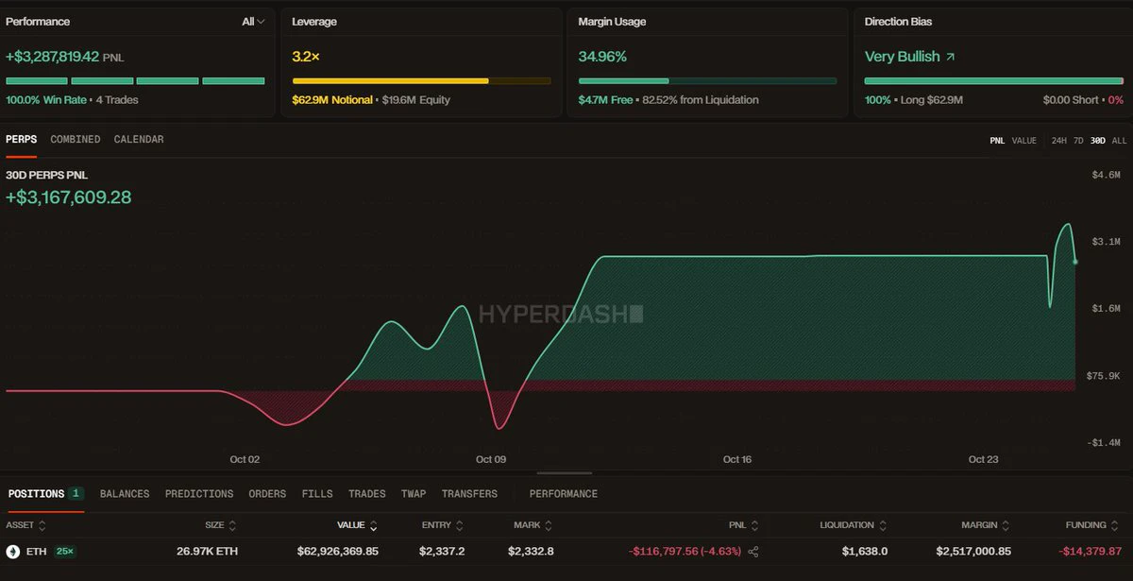The image size is (1133, 581).
Task: Click the share icon beside the ETH PNL
Action: click(753, 552)
